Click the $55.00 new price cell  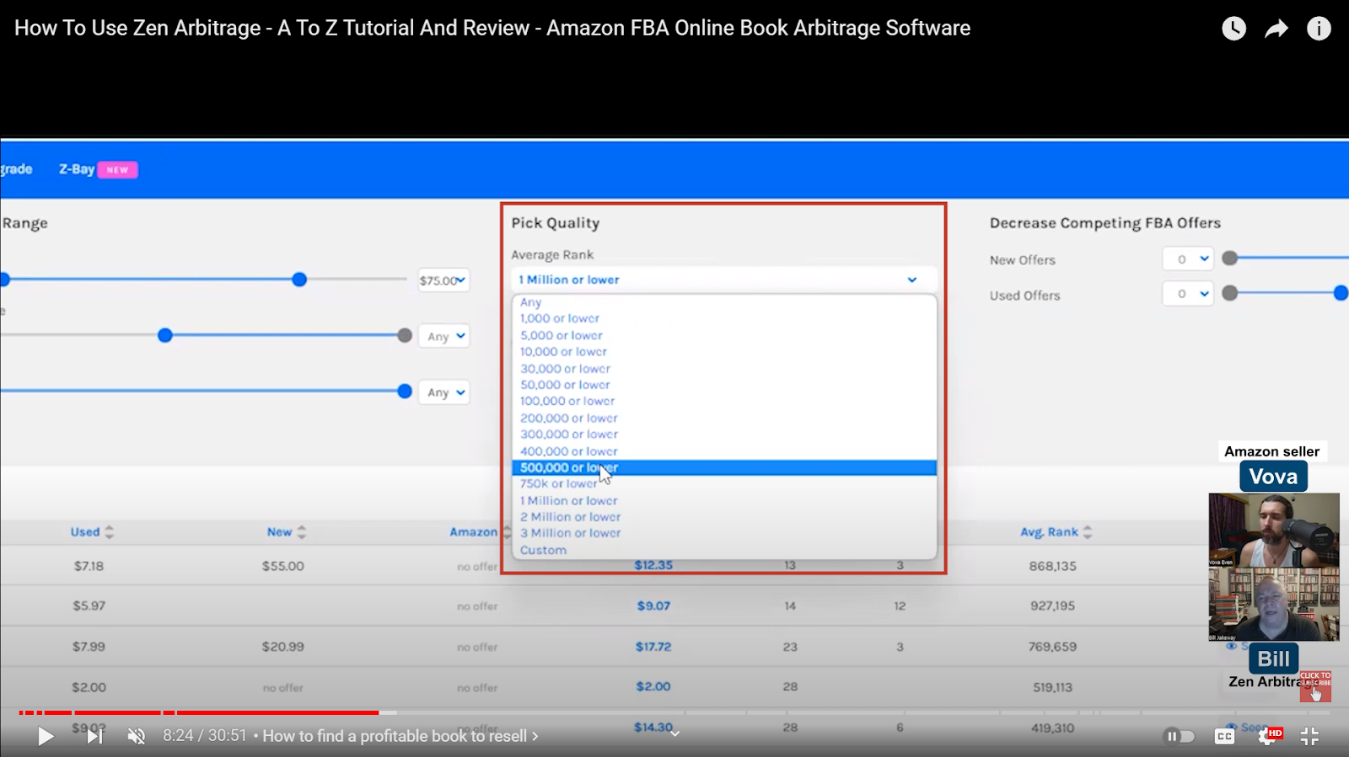[x=282, y=566]
